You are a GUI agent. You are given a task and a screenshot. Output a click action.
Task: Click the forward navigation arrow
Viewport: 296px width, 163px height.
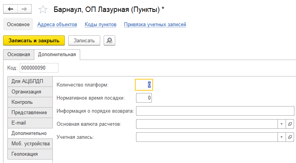24,9
